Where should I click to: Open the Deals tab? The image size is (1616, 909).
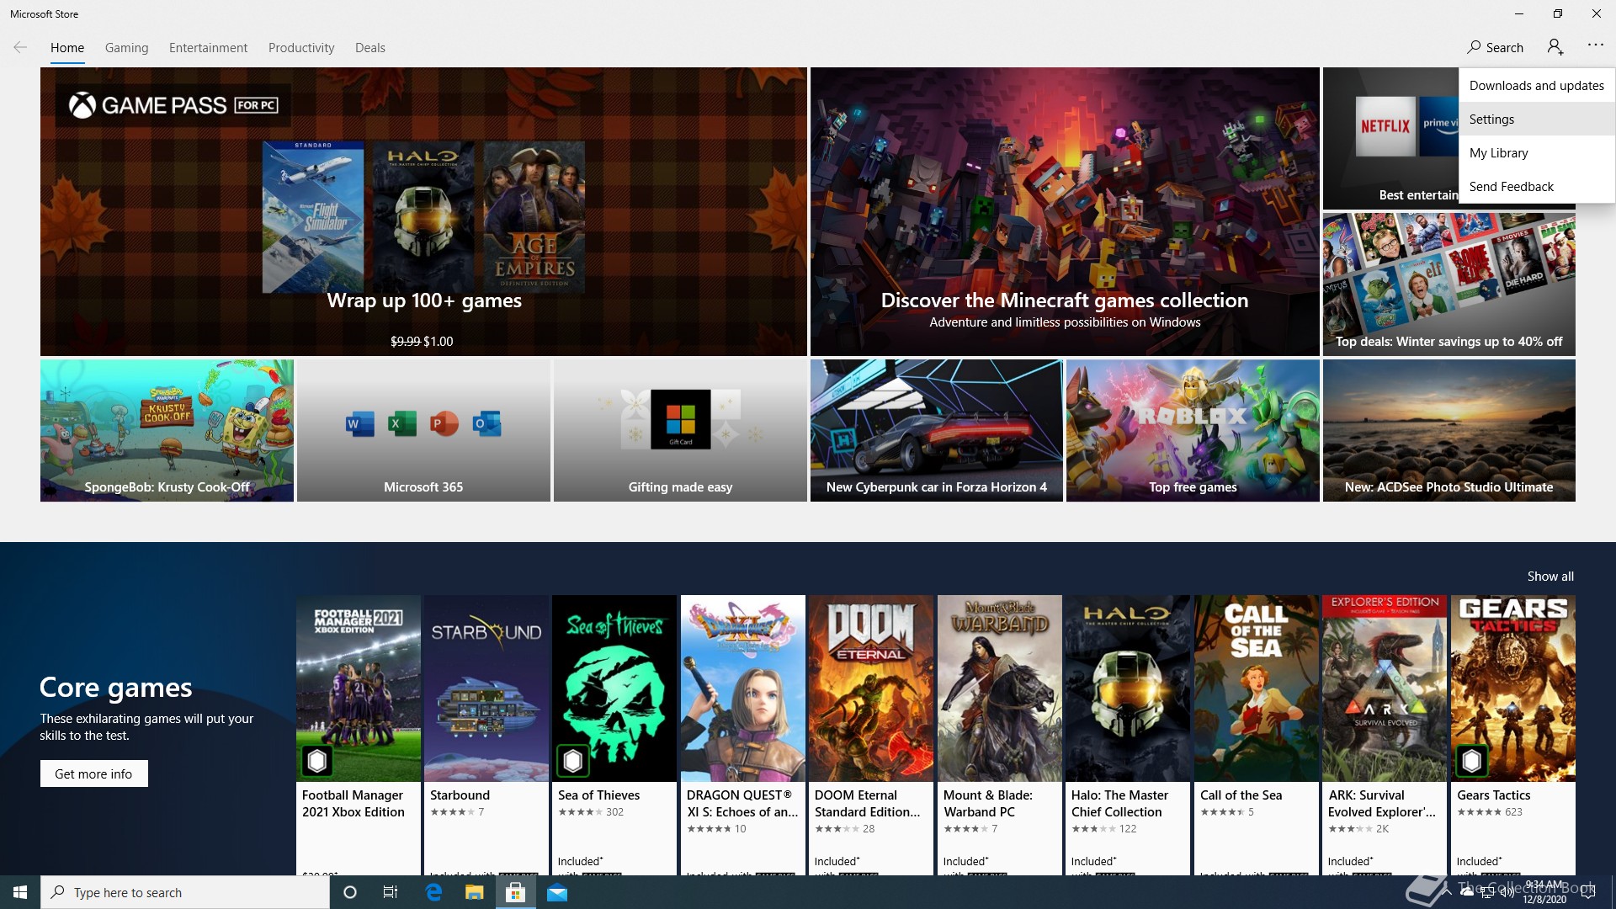pos(370,48)
